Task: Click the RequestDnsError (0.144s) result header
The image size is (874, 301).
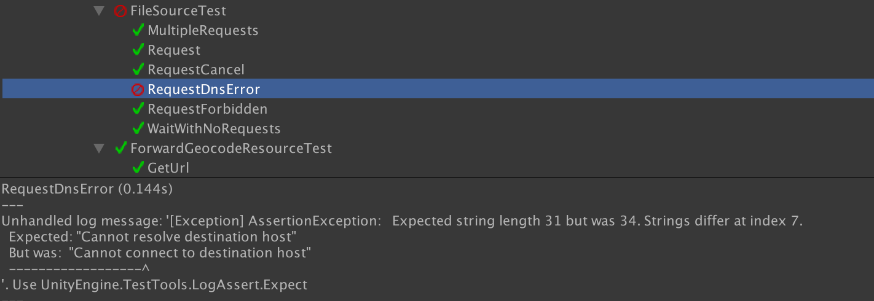Action: [87, 189]
